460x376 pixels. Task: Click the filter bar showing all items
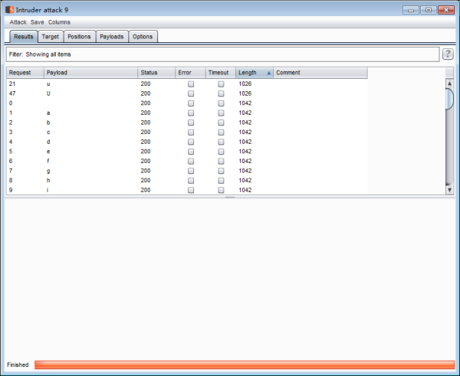(x=222, y=54)
